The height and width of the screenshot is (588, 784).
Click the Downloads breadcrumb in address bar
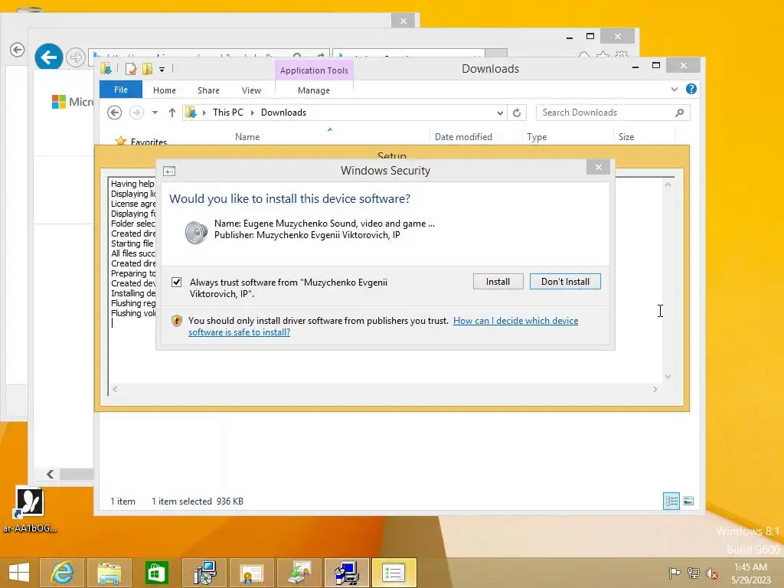tap(283, 113)
